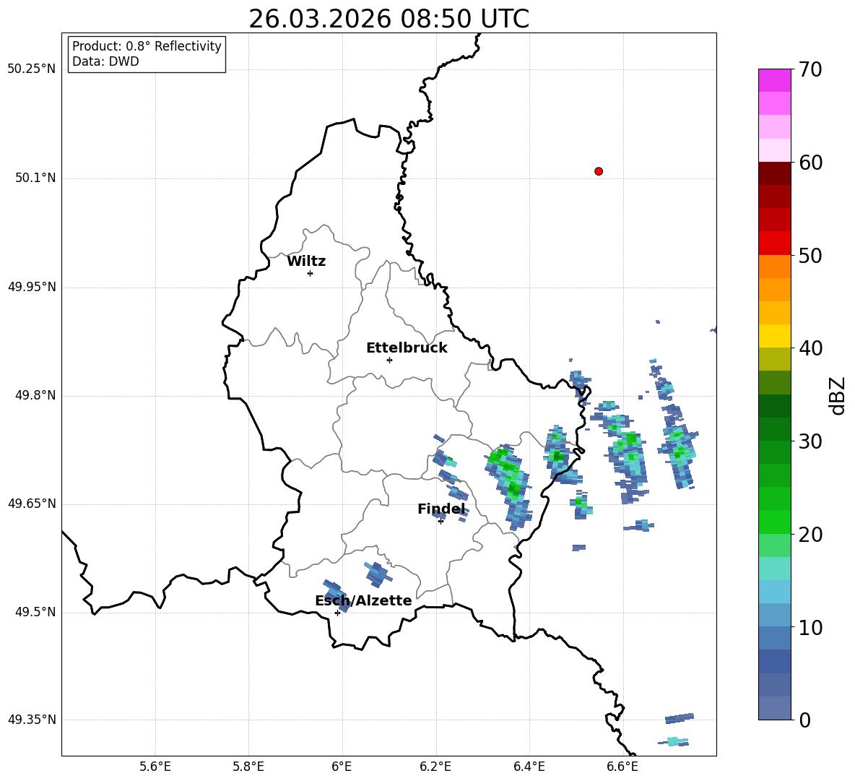Click the Esch/Alzette city label
The image size is (855, 781).
364,600
